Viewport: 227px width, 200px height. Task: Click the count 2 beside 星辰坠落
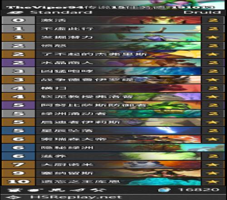213,130
